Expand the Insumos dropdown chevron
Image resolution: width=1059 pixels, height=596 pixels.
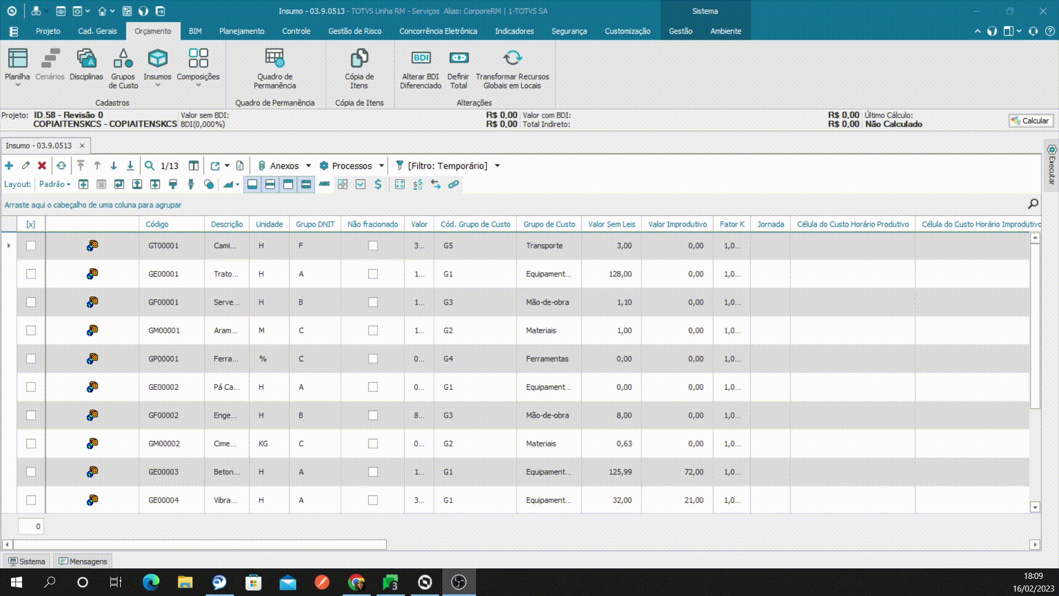(x=157, y=85)
